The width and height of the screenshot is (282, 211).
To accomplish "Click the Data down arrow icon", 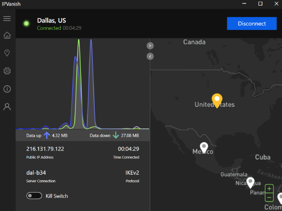I will [116, 135].
